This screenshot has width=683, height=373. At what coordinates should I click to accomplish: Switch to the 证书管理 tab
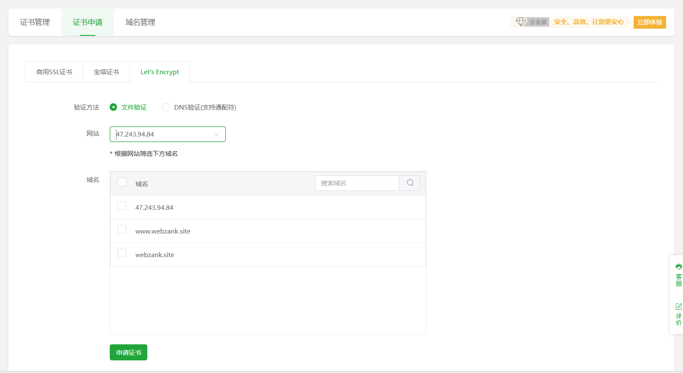(35, 22)
